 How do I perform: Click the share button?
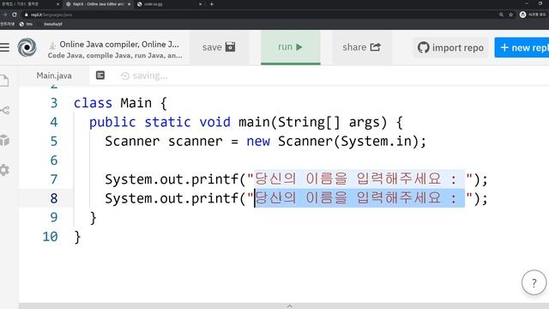(362, 47)
